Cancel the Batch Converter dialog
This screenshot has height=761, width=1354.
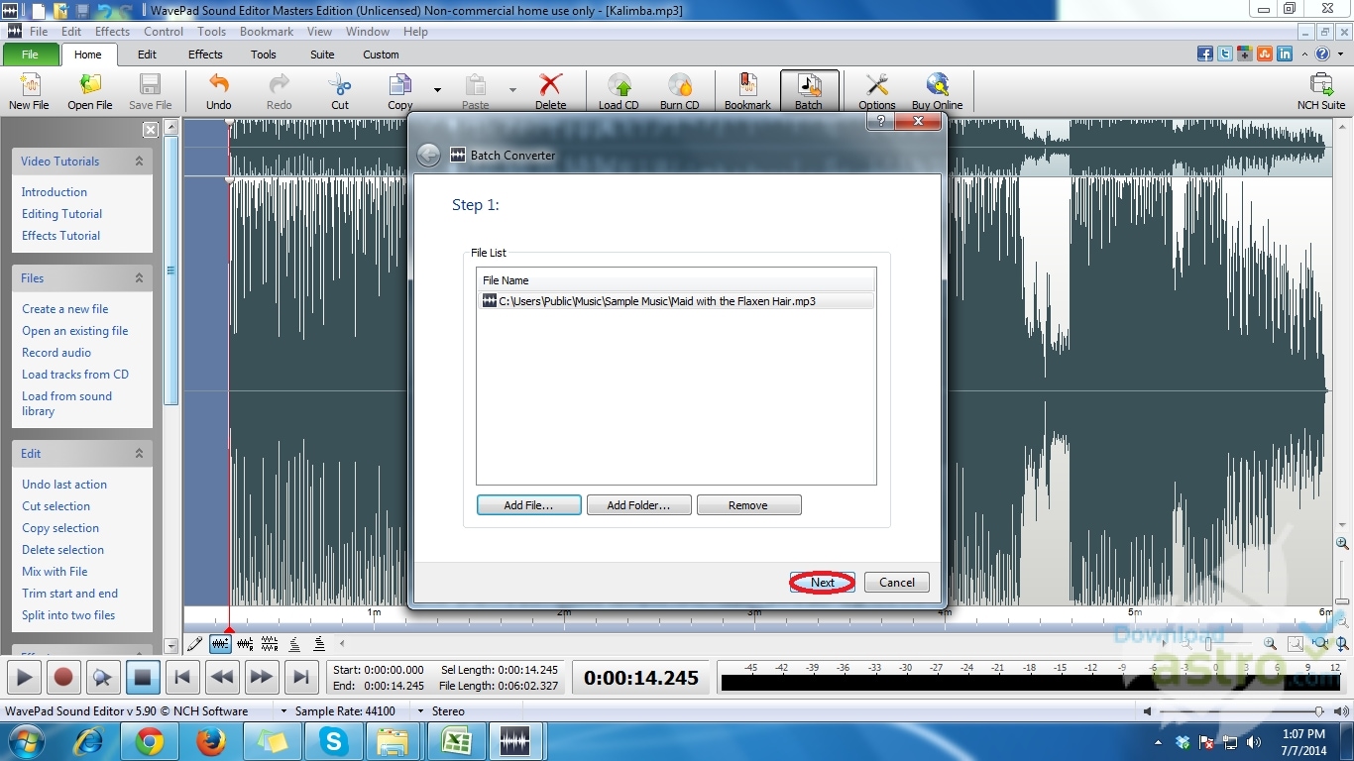coord(897,583)
